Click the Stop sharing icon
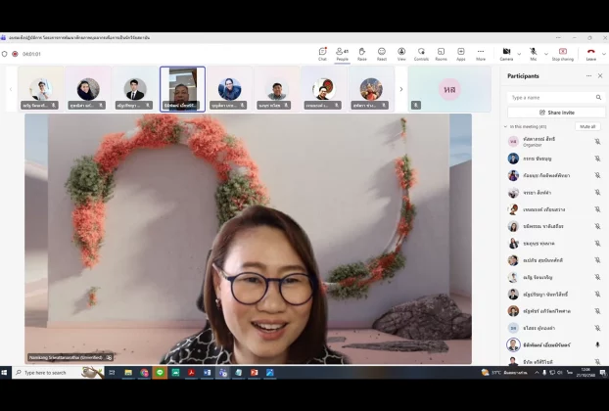 click(562, 53)
